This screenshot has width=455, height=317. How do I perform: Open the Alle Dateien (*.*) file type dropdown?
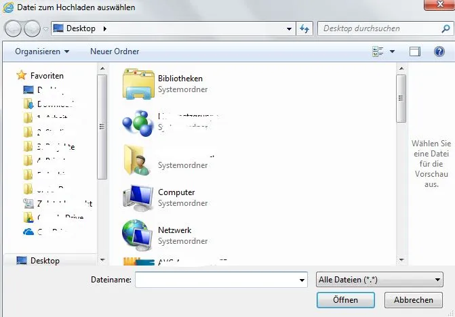[x=380, y=280]
